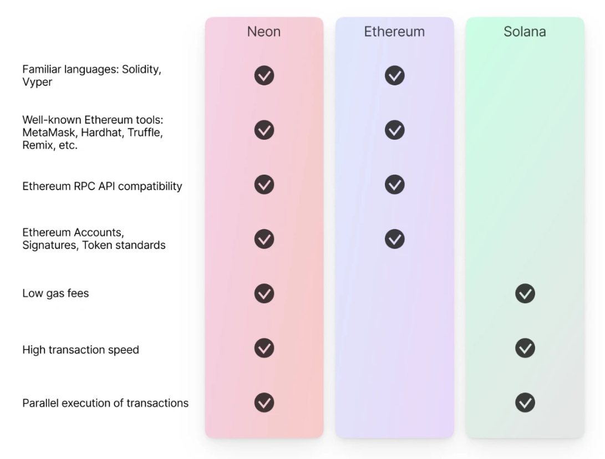
Task: Click Solana's Low gas fees checkmark
Action: point(525,293)
